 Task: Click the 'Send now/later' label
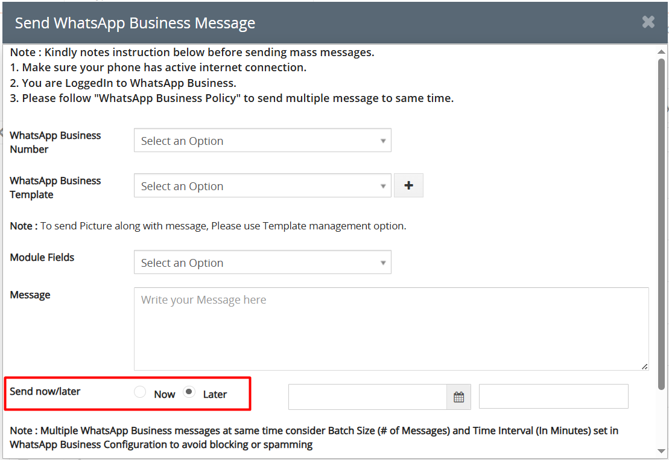coord(45,391)
